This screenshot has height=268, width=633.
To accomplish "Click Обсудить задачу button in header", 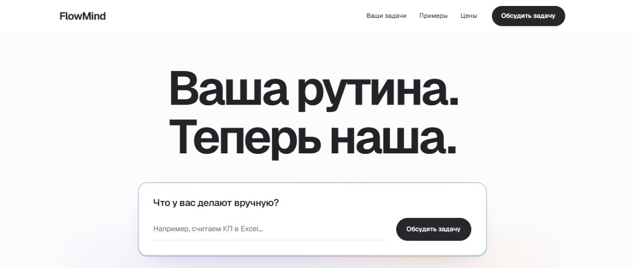I will [x=528, y=16].
